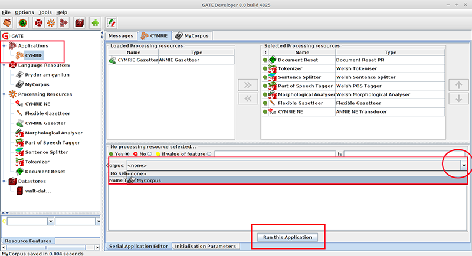The image size is (472, 256).
Task: Toggle run status dot for Part of Speech Tagger
Action: (265, 86)
